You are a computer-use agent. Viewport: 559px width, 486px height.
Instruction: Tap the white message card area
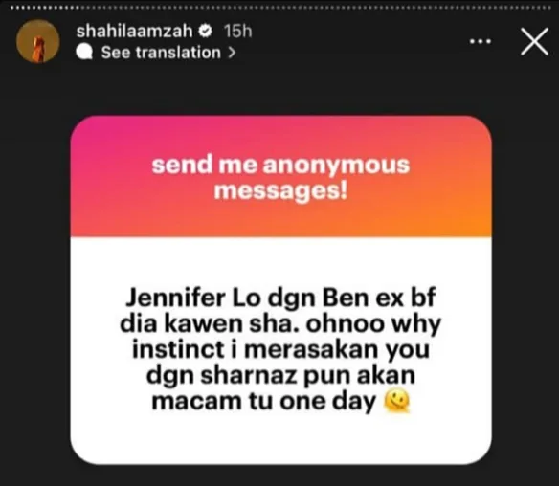coord(280,350)
